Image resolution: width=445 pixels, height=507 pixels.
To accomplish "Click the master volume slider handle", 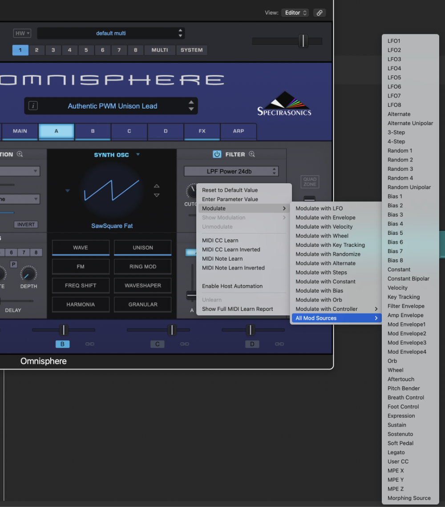I will click(x=303, y=41).
